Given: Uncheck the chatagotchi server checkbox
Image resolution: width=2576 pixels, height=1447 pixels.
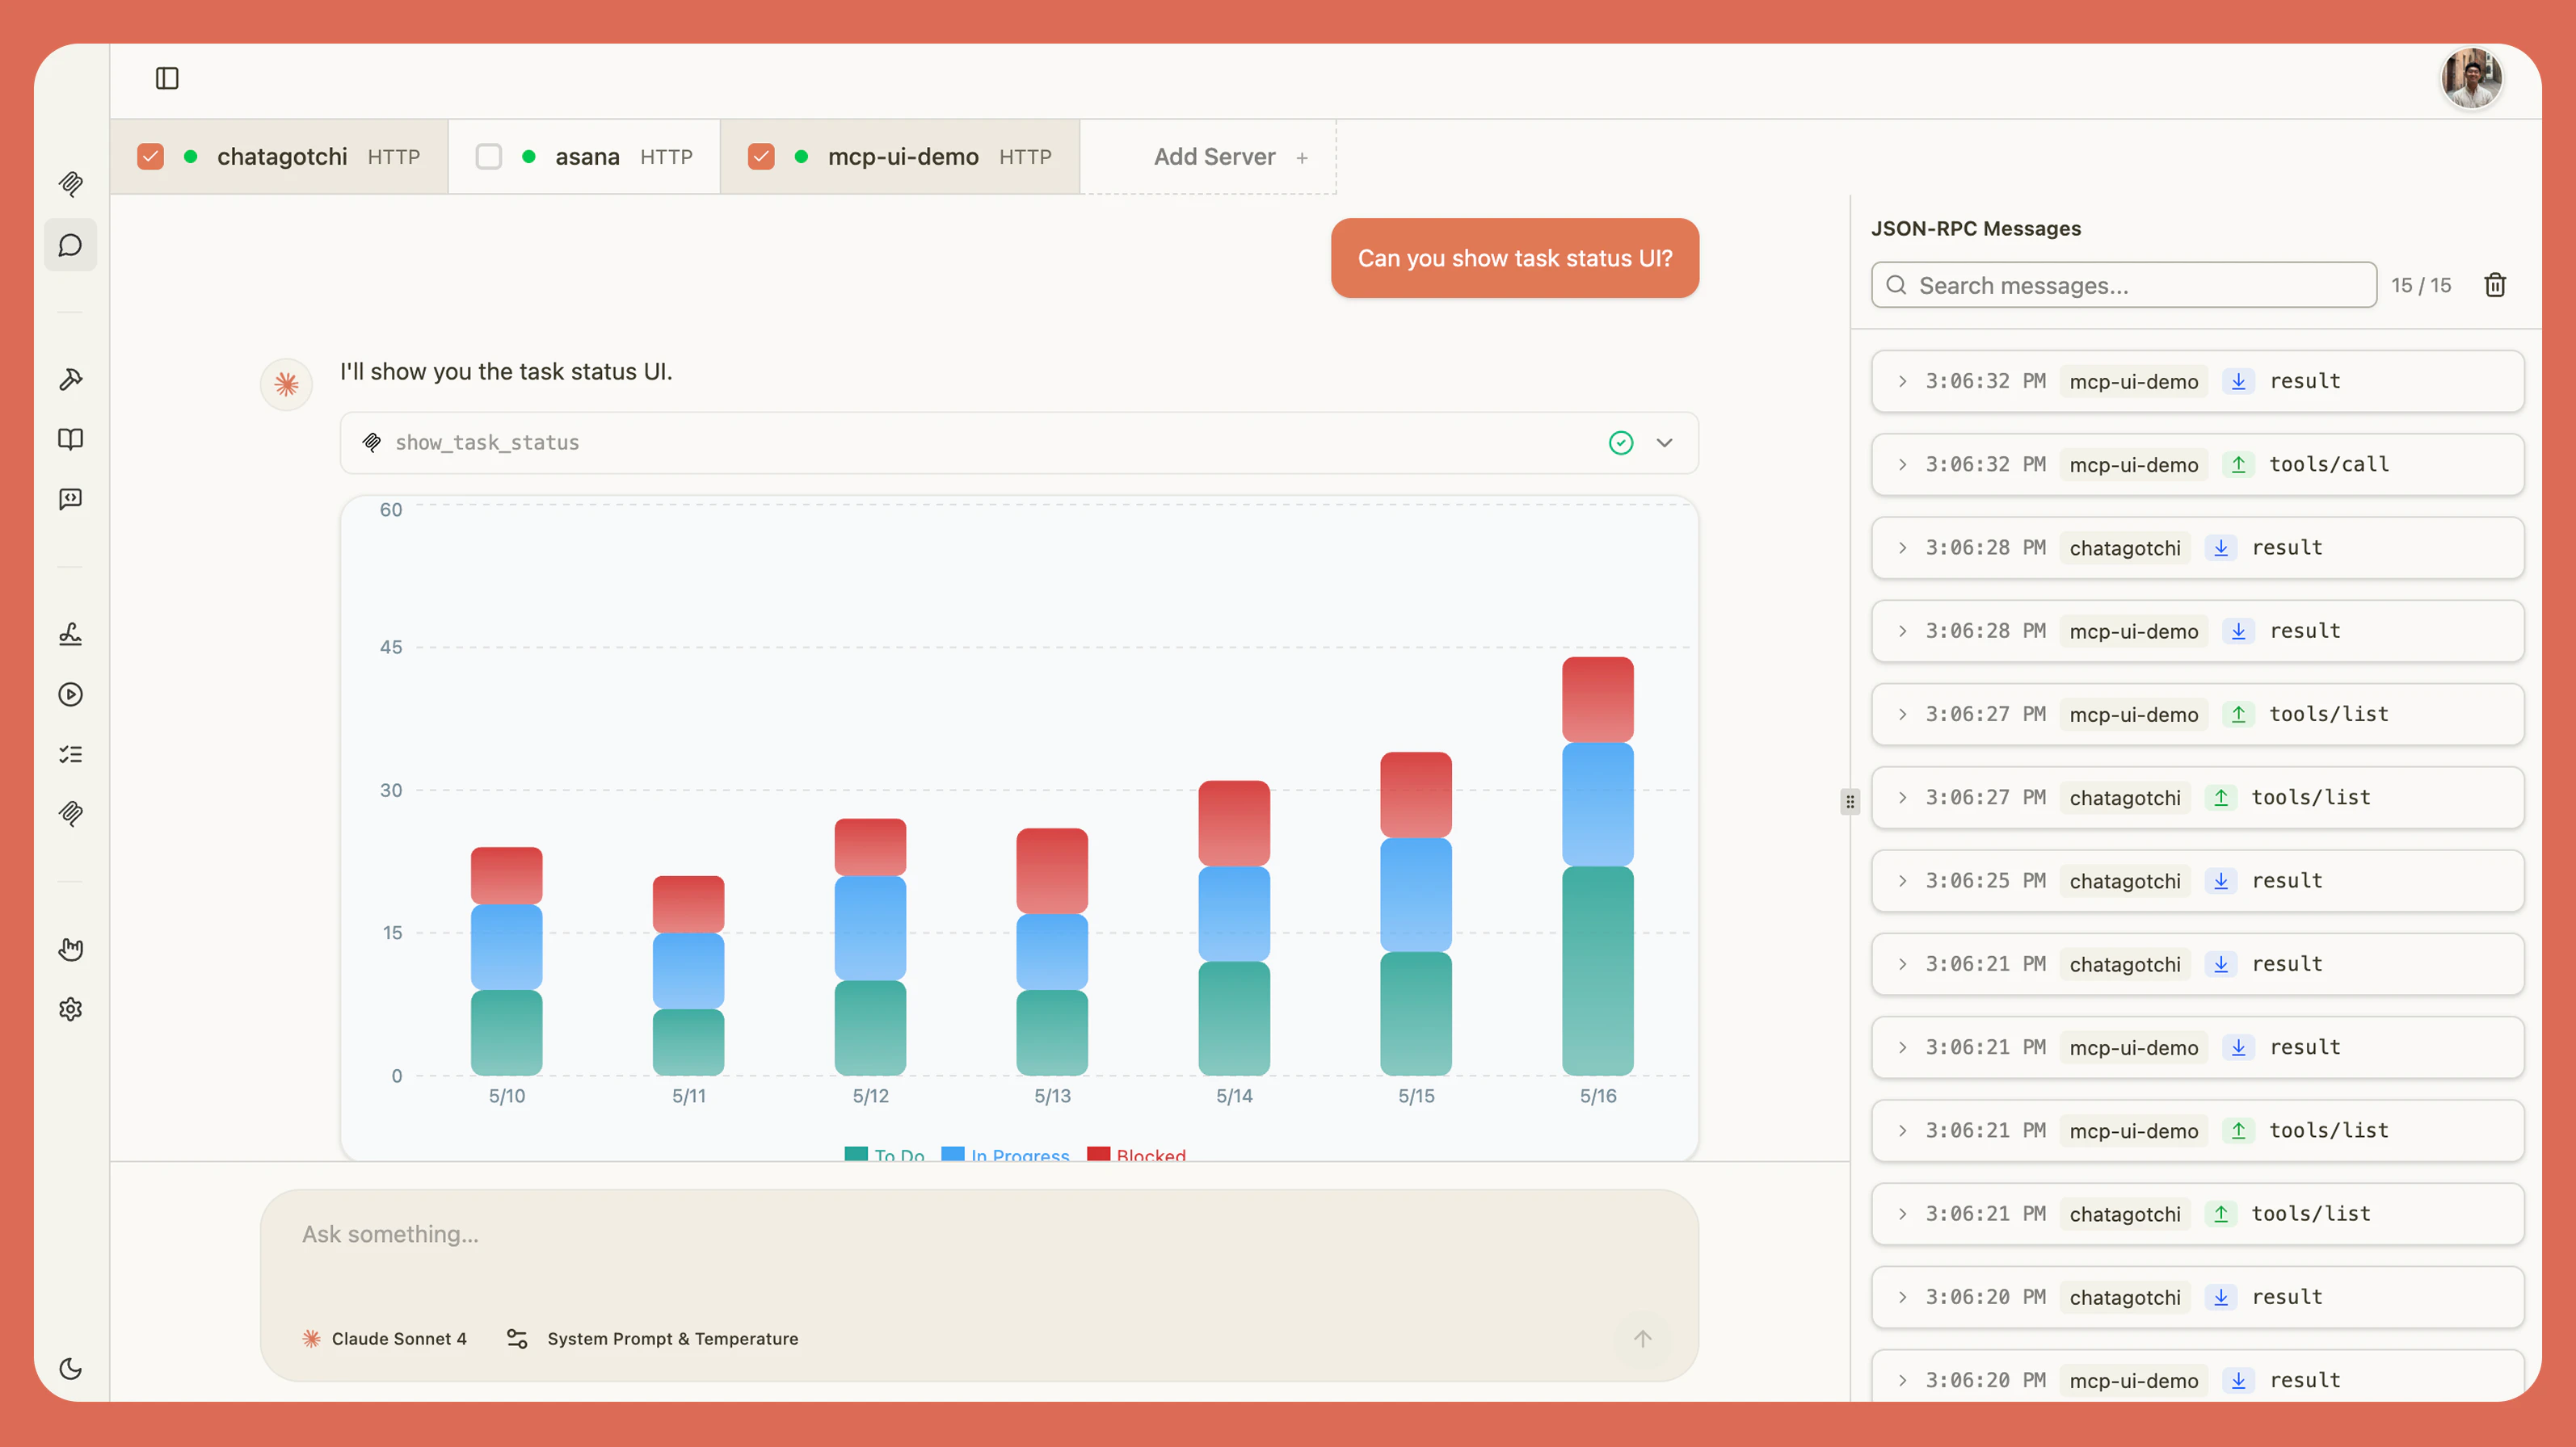Looking at the screenshot, I should point(150,157).
